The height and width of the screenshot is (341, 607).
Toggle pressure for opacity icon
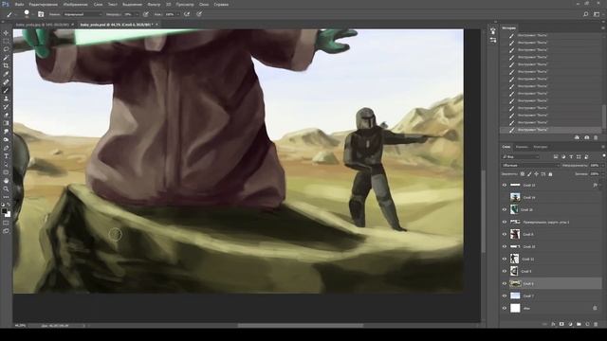tap(145, 14)
